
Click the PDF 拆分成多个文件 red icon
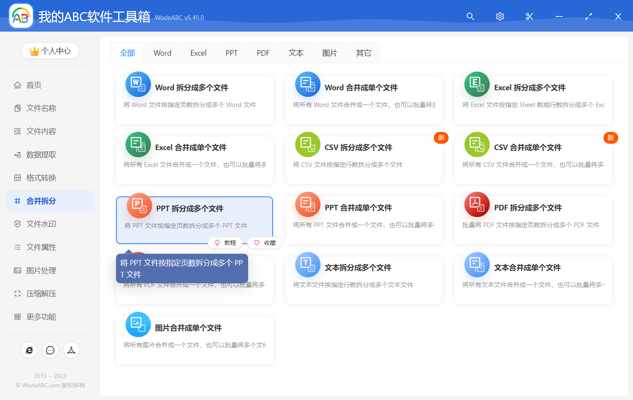click(x=477, y=204)
